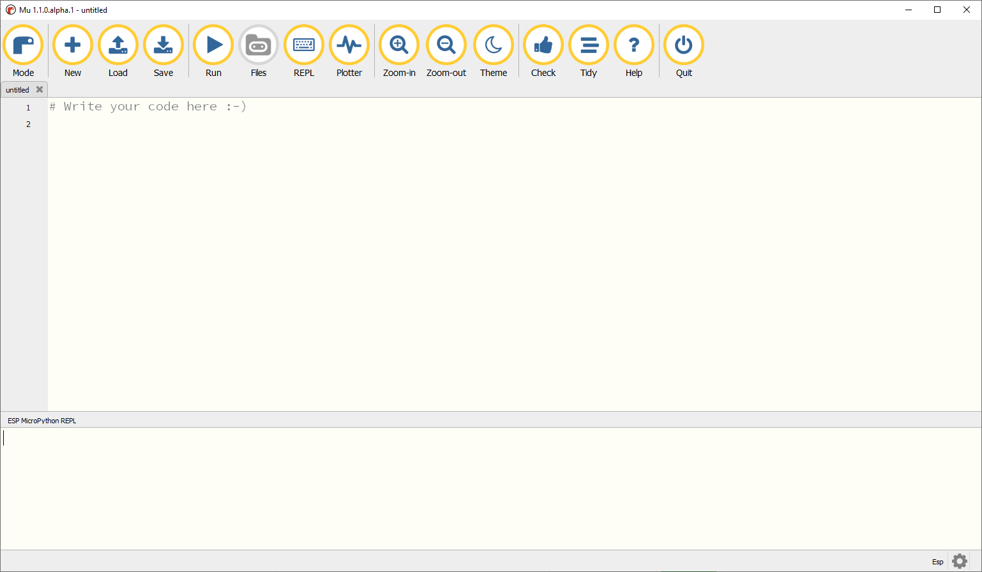
Task: Switch to a different Mode
Action: (23, 45)
